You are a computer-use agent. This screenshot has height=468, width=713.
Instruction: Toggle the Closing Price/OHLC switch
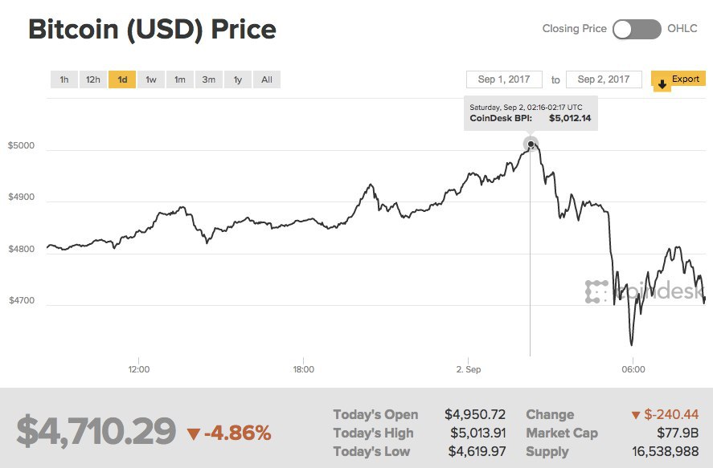pyautogui.click(x=637, y=29)
